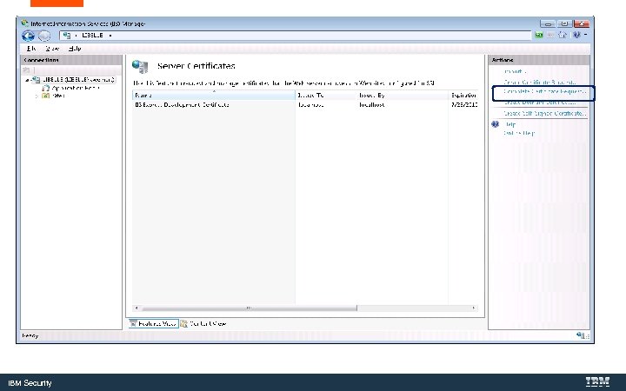Click the localhost cell under Issued To

(x=310, y=105)
